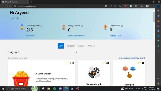
Task: Open the Points breakdown link
Action: click(76, 36)
